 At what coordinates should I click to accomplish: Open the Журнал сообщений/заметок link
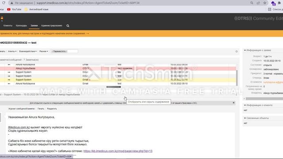click(22, 109)
